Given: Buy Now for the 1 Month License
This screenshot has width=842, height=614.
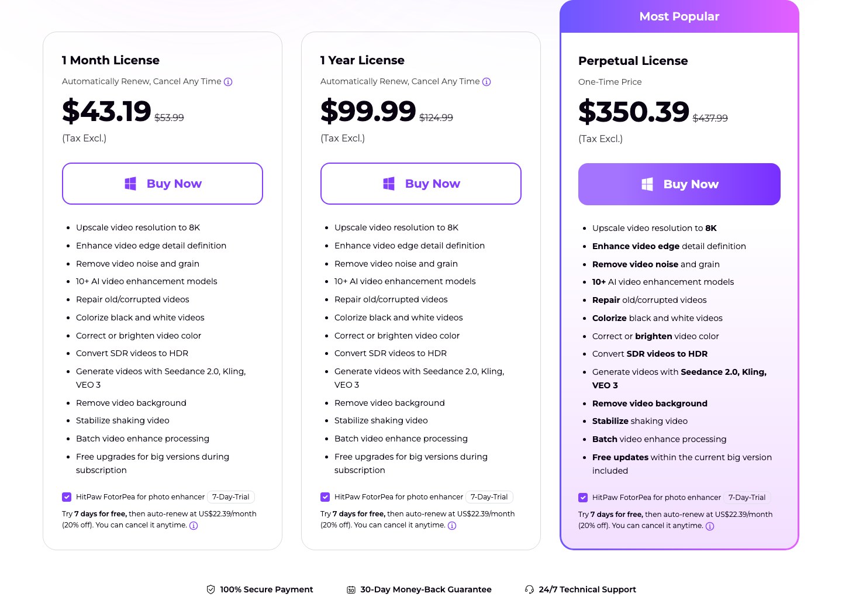Looking at the screenshot, I should 163,184.
